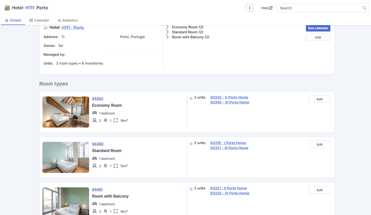The image size is (371, 215).
Task: Open room type link 84480
Action: click(x=97, y=143)
